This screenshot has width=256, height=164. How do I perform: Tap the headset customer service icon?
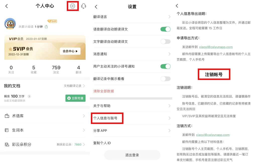tap(84, 6)
